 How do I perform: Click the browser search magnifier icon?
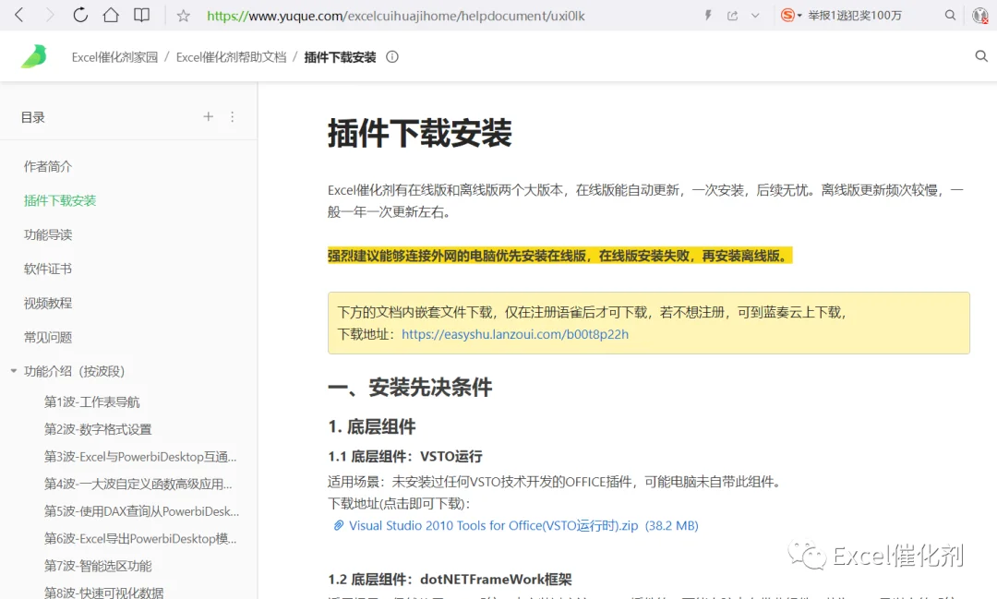950,16
